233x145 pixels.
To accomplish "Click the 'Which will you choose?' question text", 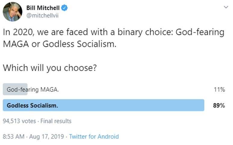I will click(50, 68).
